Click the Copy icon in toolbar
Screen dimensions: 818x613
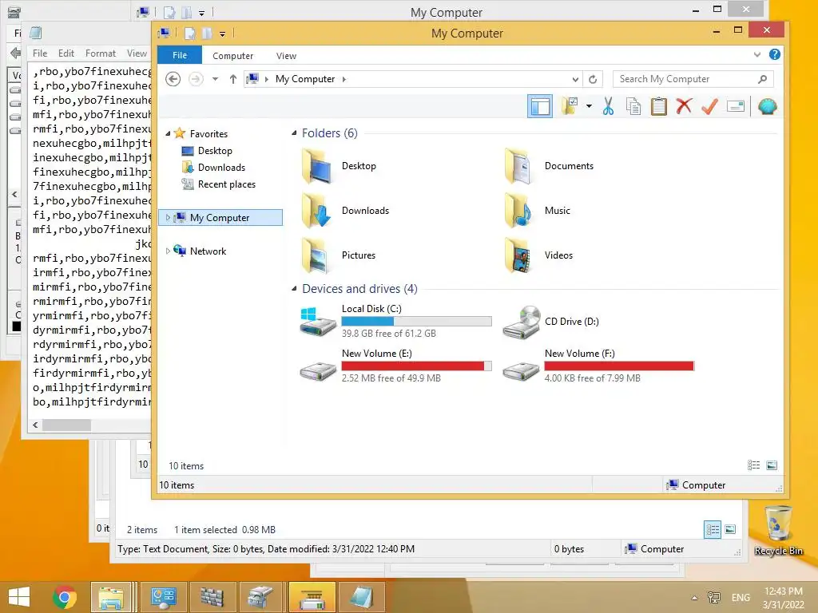coord(633,106)
